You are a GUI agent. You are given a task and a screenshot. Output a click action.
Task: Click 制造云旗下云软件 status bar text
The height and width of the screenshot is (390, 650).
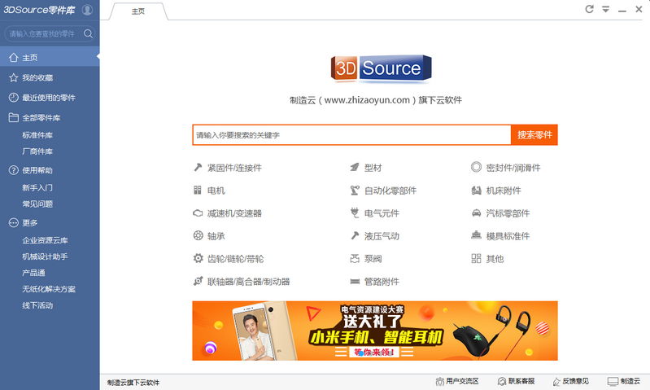tap(133, 383)
